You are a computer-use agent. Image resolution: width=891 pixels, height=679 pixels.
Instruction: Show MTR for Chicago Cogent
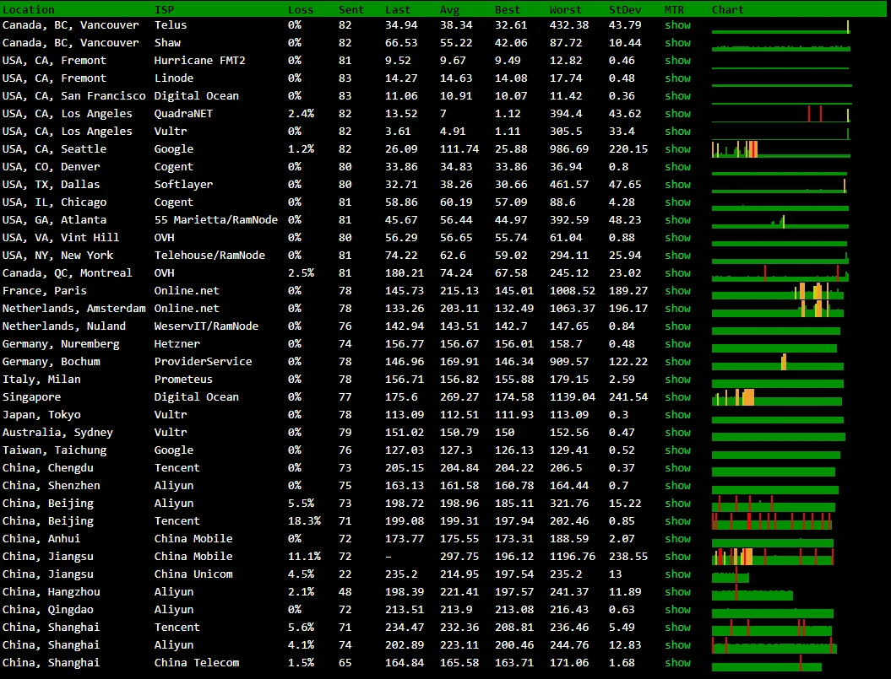pos(678,202)
